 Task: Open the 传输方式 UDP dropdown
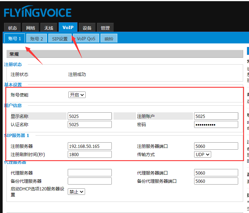click(203, 154)
